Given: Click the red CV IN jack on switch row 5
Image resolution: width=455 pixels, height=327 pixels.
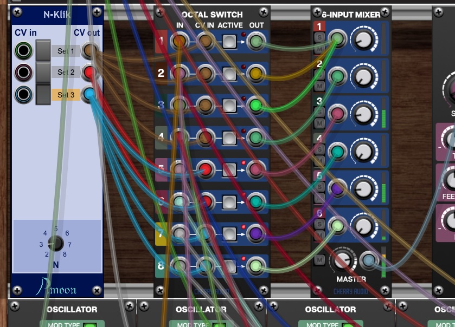Looking at the screenshot, I should [x=205, y=169].
